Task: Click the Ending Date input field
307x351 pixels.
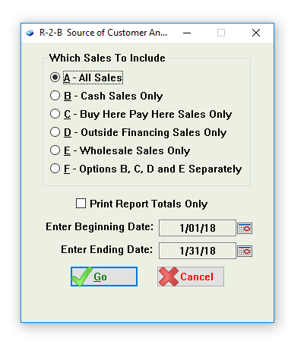Action: [x=198, y=251]
